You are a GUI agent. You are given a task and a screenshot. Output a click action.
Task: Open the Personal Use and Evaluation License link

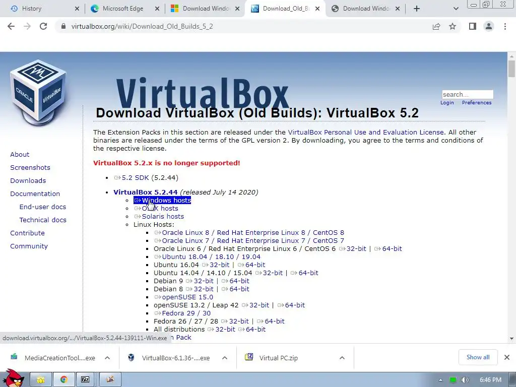click(366, 133)
